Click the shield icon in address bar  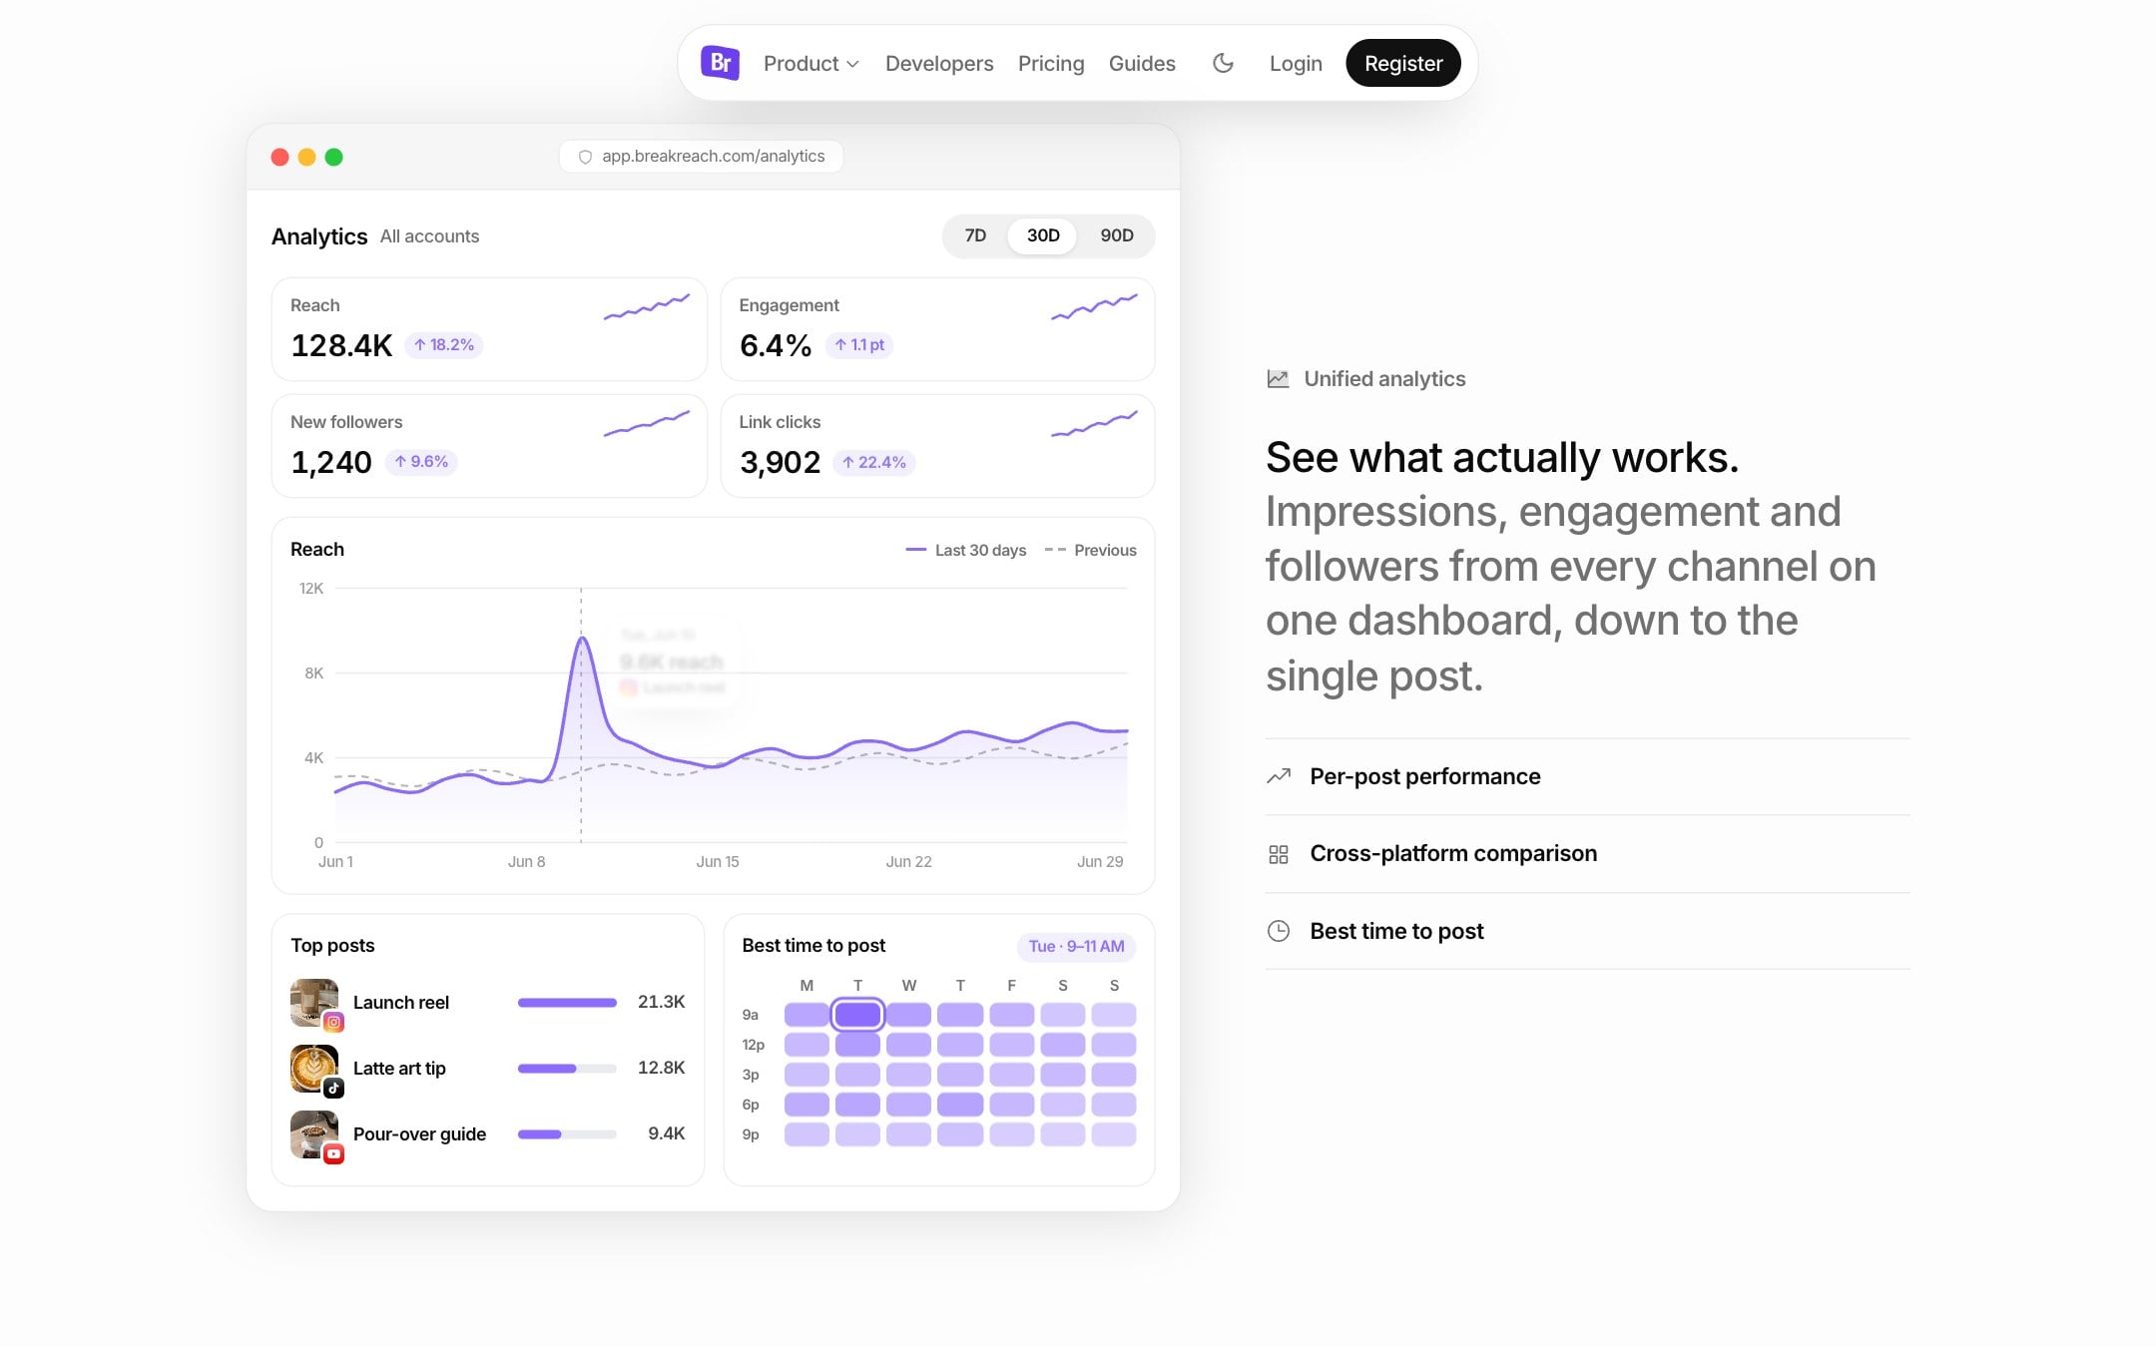tap(586, 157)
